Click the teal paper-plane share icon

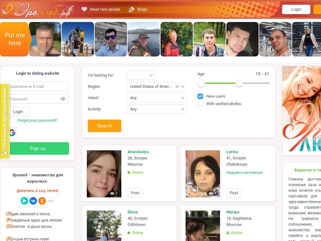coord(24,201)
